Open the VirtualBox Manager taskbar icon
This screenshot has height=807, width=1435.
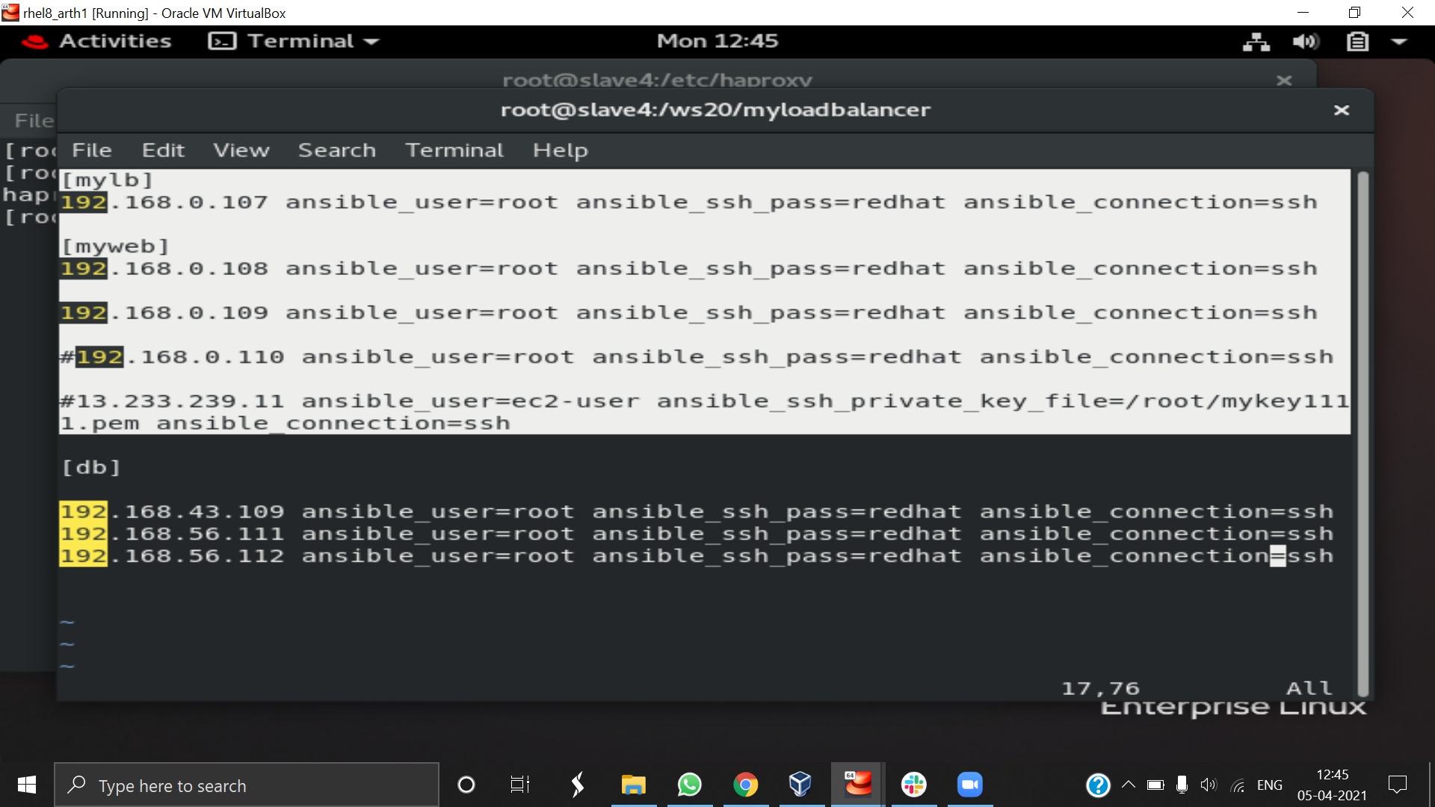800,785
